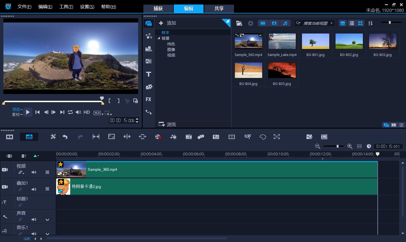This screenshot has height=242, width=406.
Task: Open Subtitle Editor
Action: tap(216, 137)
